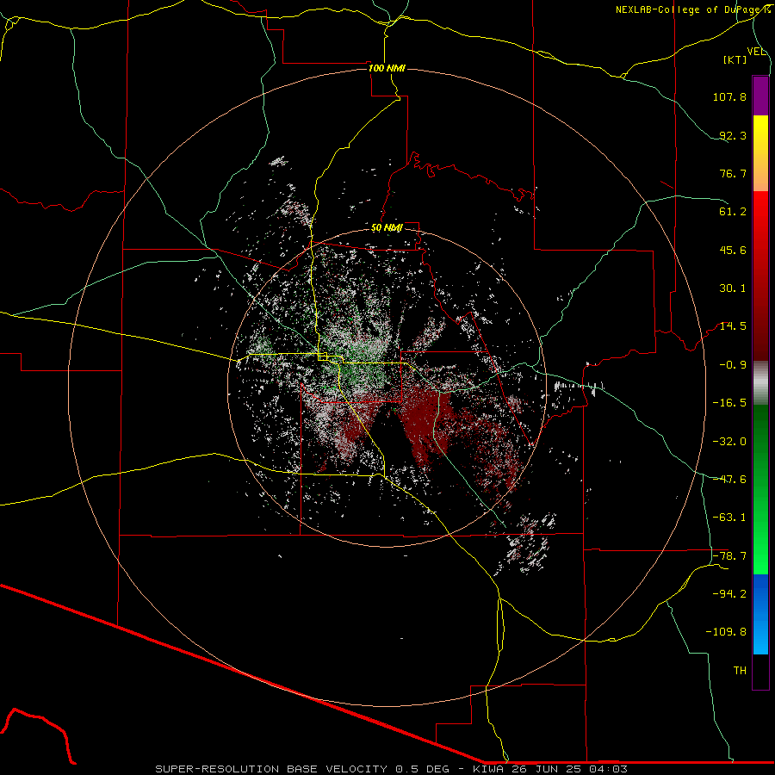Click the 92.3 value on velocity scale
Viewport: 775px width, 775px height.
[733, 135]
